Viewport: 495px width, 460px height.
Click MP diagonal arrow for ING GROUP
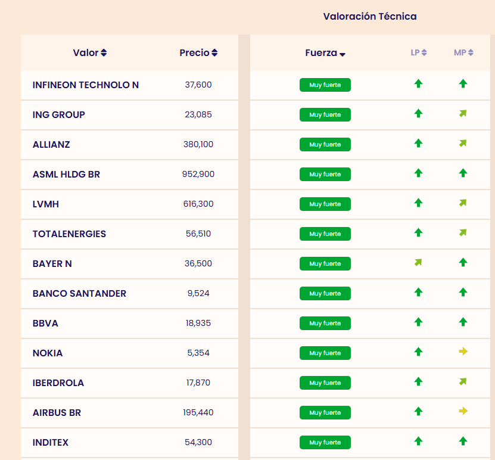click(x=463, y=114)
